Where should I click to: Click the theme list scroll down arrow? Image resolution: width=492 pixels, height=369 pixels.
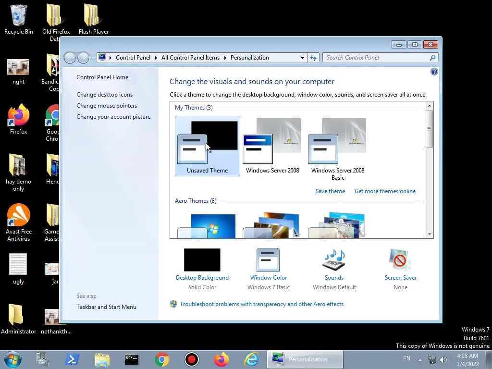click(x=429, y=234)
